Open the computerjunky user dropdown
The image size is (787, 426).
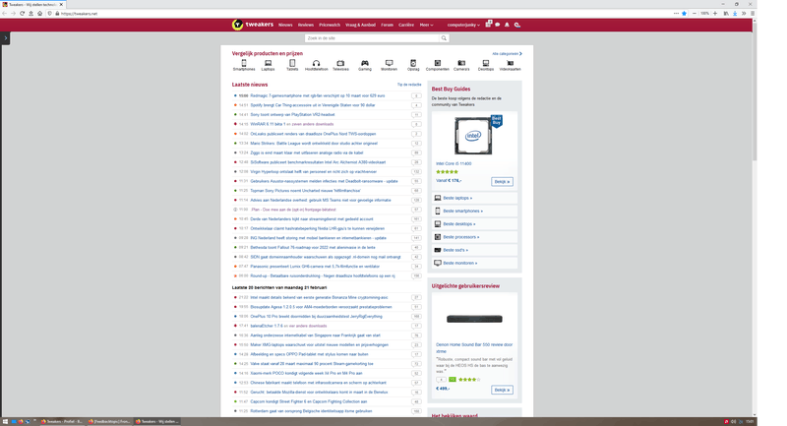463,25
